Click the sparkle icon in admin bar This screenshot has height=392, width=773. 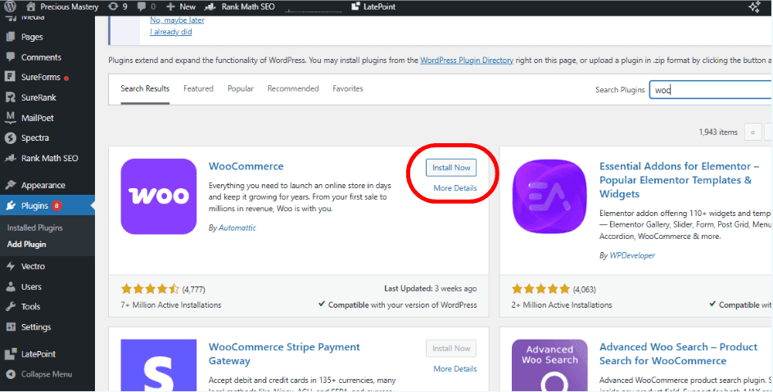pyautogui.click(x=754, y=7)
